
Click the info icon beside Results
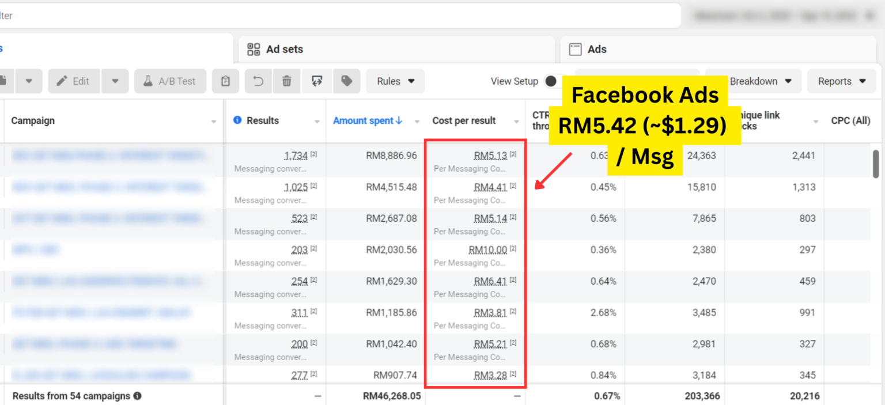coord(237,120)
